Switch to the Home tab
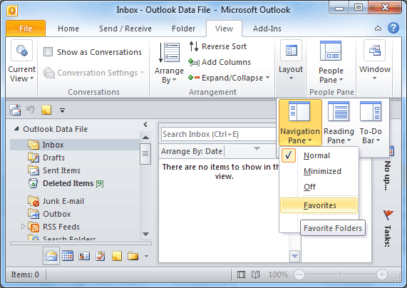Screen dimensions: 407x288 [x=68, y=29]
